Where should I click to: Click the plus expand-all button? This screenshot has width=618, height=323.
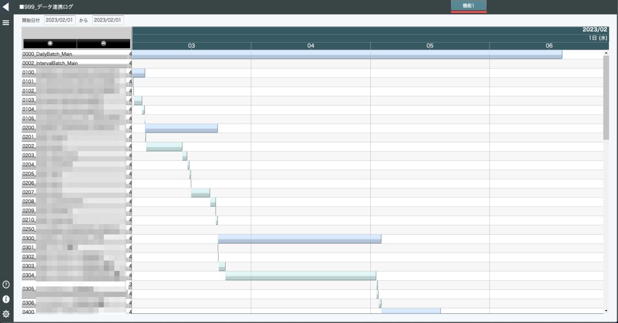[x=50, y=43]
